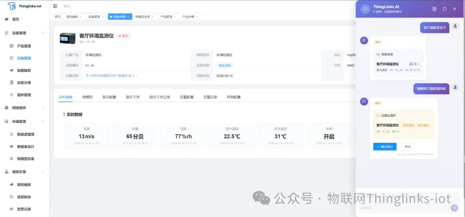This screenshot has height=217, width=465.
Task: Click the user avatar beside 客厅温度是多少
Action: [x=455, y=26]
